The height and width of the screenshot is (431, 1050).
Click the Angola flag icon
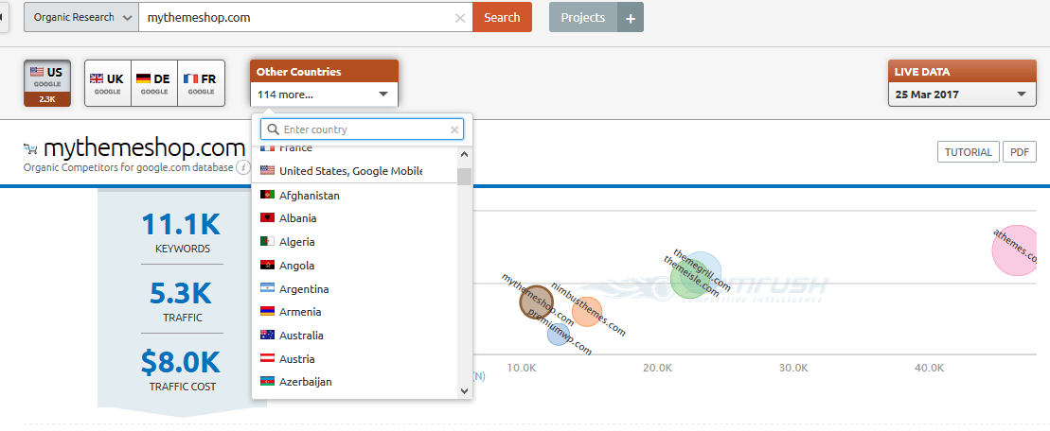[267, 266]
